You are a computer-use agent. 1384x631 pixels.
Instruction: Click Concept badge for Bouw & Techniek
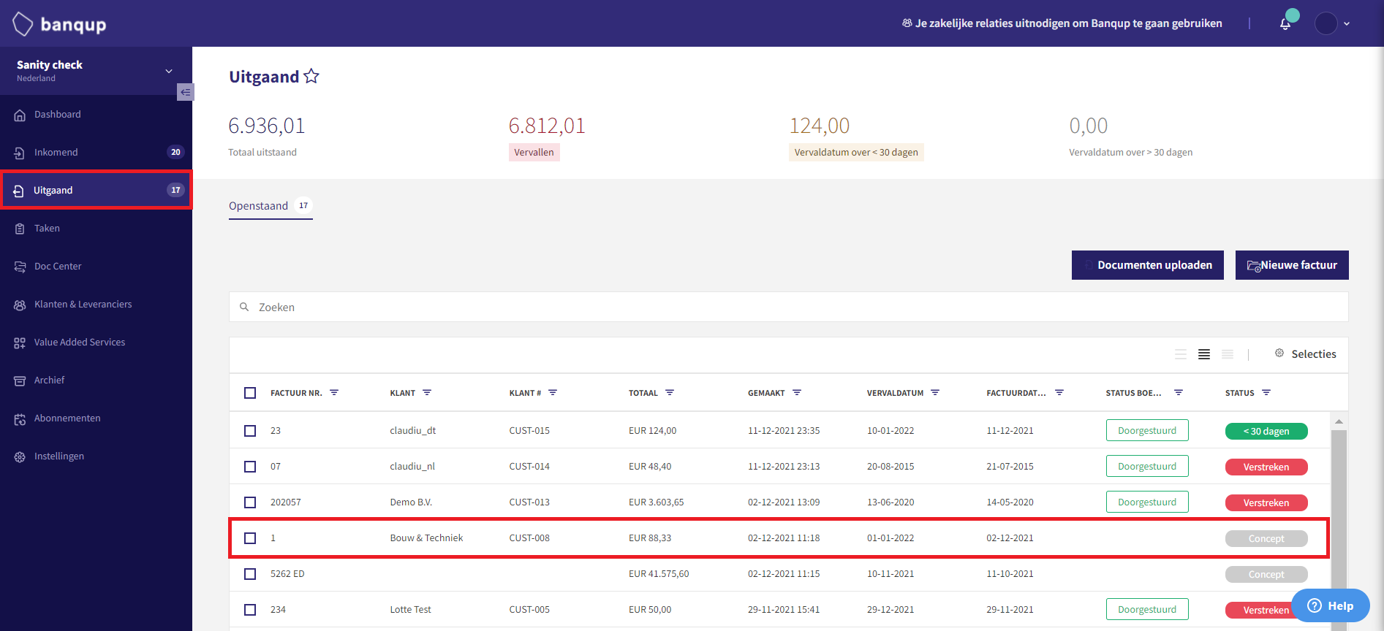tap(1266, 538)
